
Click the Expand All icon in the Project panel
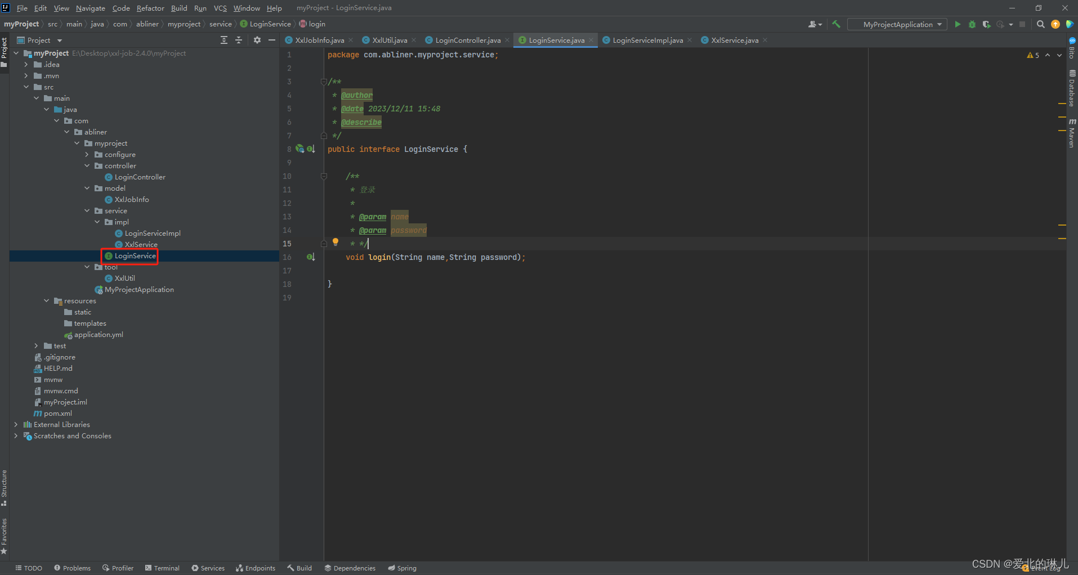[x=224, y=40]
